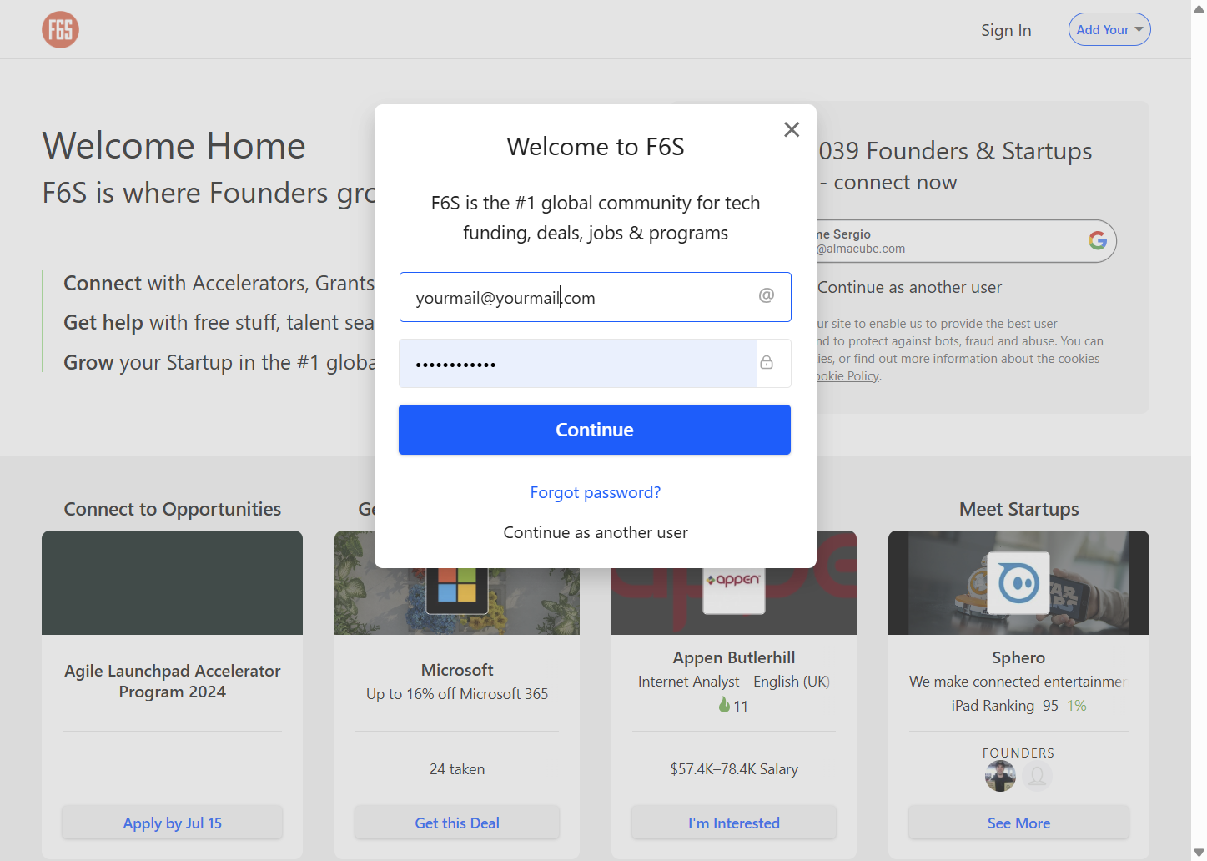Click the scrollbar up arrow
1207x861 pixels.
1199,8
